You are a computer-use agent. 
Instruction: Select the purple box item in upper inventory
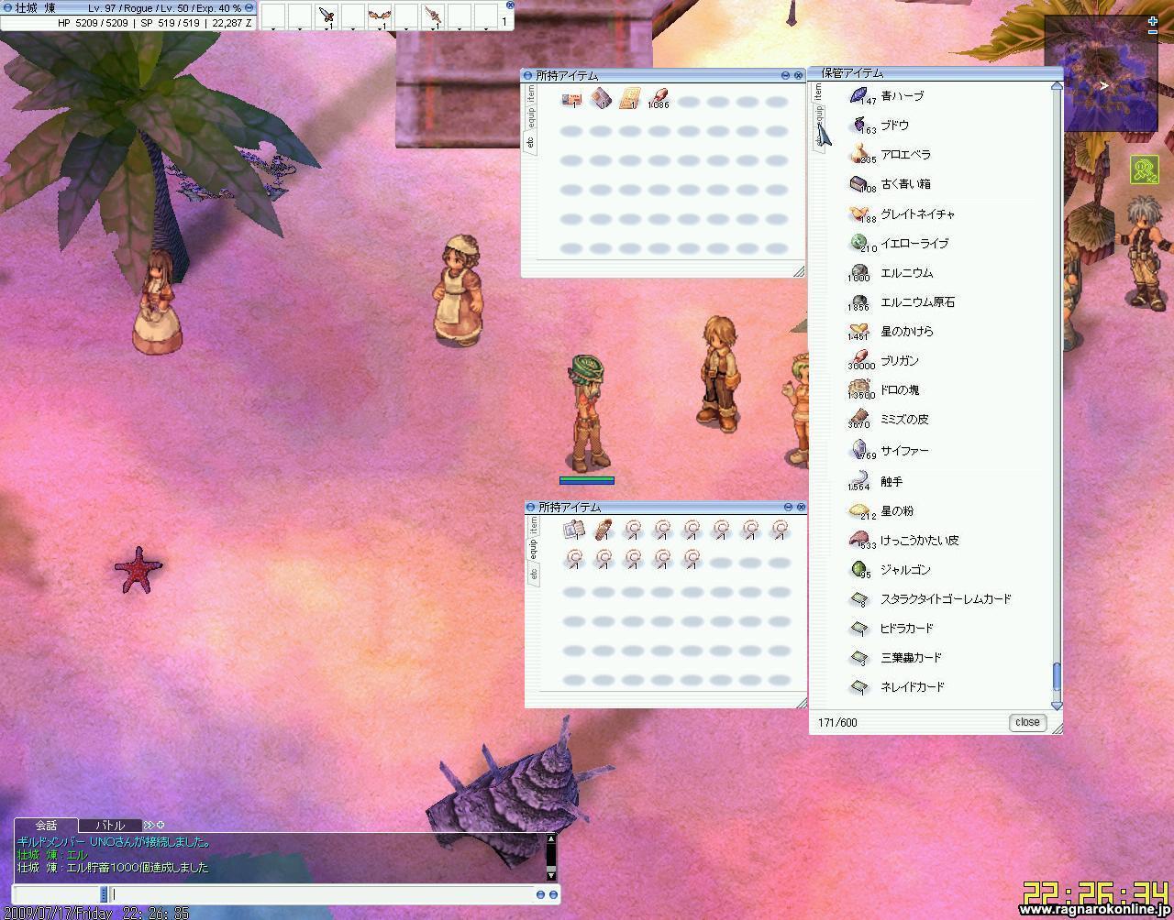(600, 99)
